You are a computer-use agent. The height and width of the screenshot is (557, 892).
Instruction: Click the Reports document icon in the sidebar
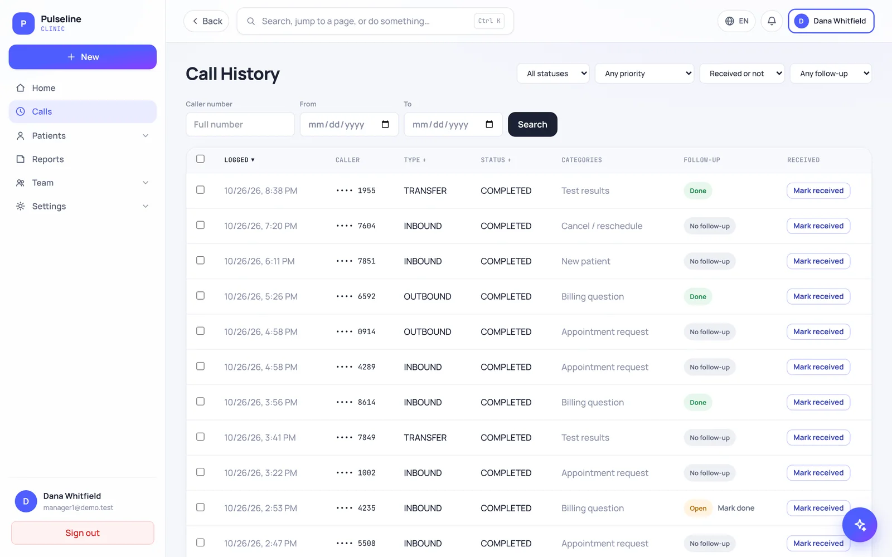point(21,159)
